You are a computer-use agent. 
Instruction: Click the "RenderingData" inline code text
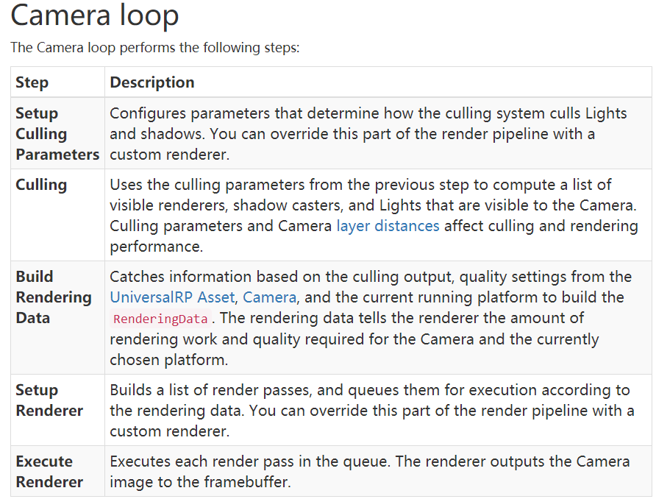160,319
